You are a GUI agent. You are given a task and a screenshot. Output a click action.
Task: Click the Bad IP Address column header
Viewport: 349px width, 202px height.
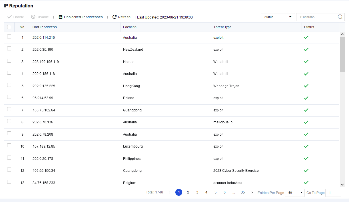pos(45,27)
